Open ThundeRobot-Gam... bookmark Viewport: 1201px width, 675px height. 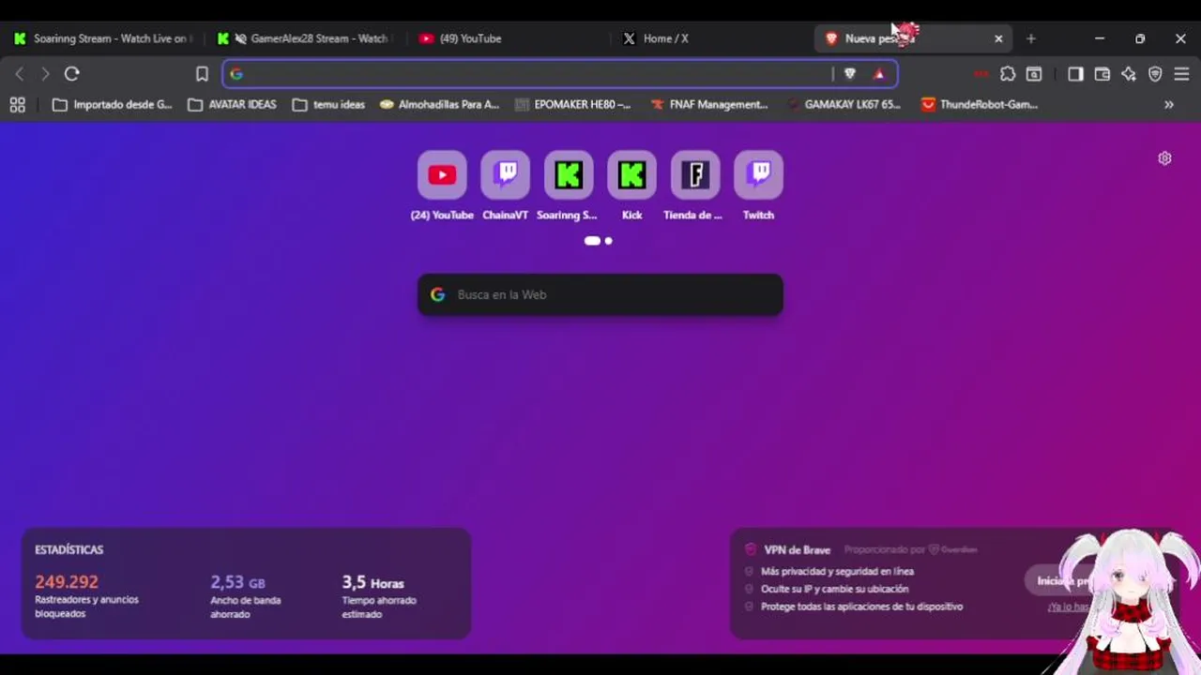pos(980,105)
